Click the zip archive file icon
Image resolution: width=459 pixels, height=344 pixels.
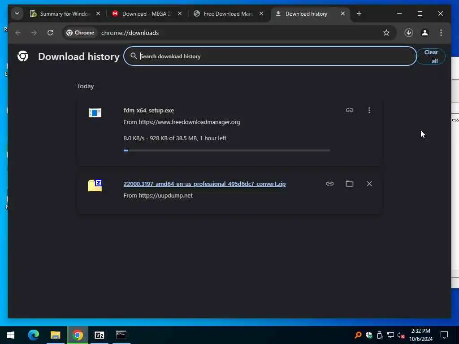point(95,186)
